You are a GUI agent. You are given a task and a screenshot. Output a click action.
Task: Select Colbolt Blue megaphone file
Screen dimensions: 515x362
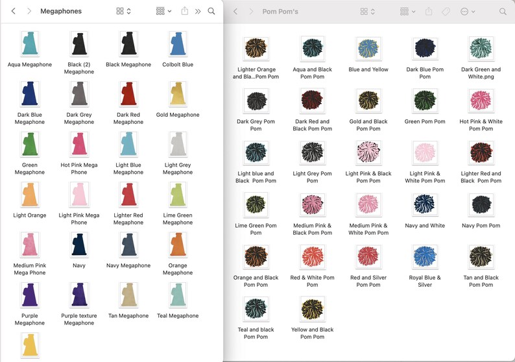[x=178, y=43]
